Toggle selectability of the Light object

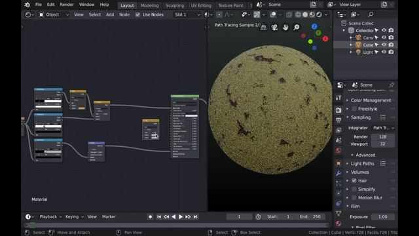(376, 52)
